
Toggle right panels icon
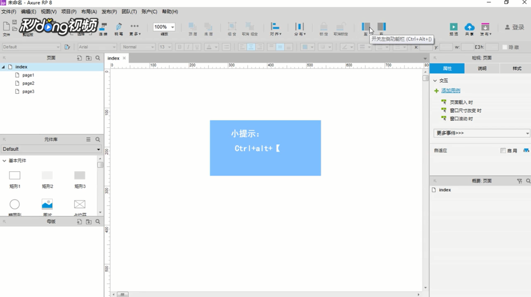pos(382,27)
